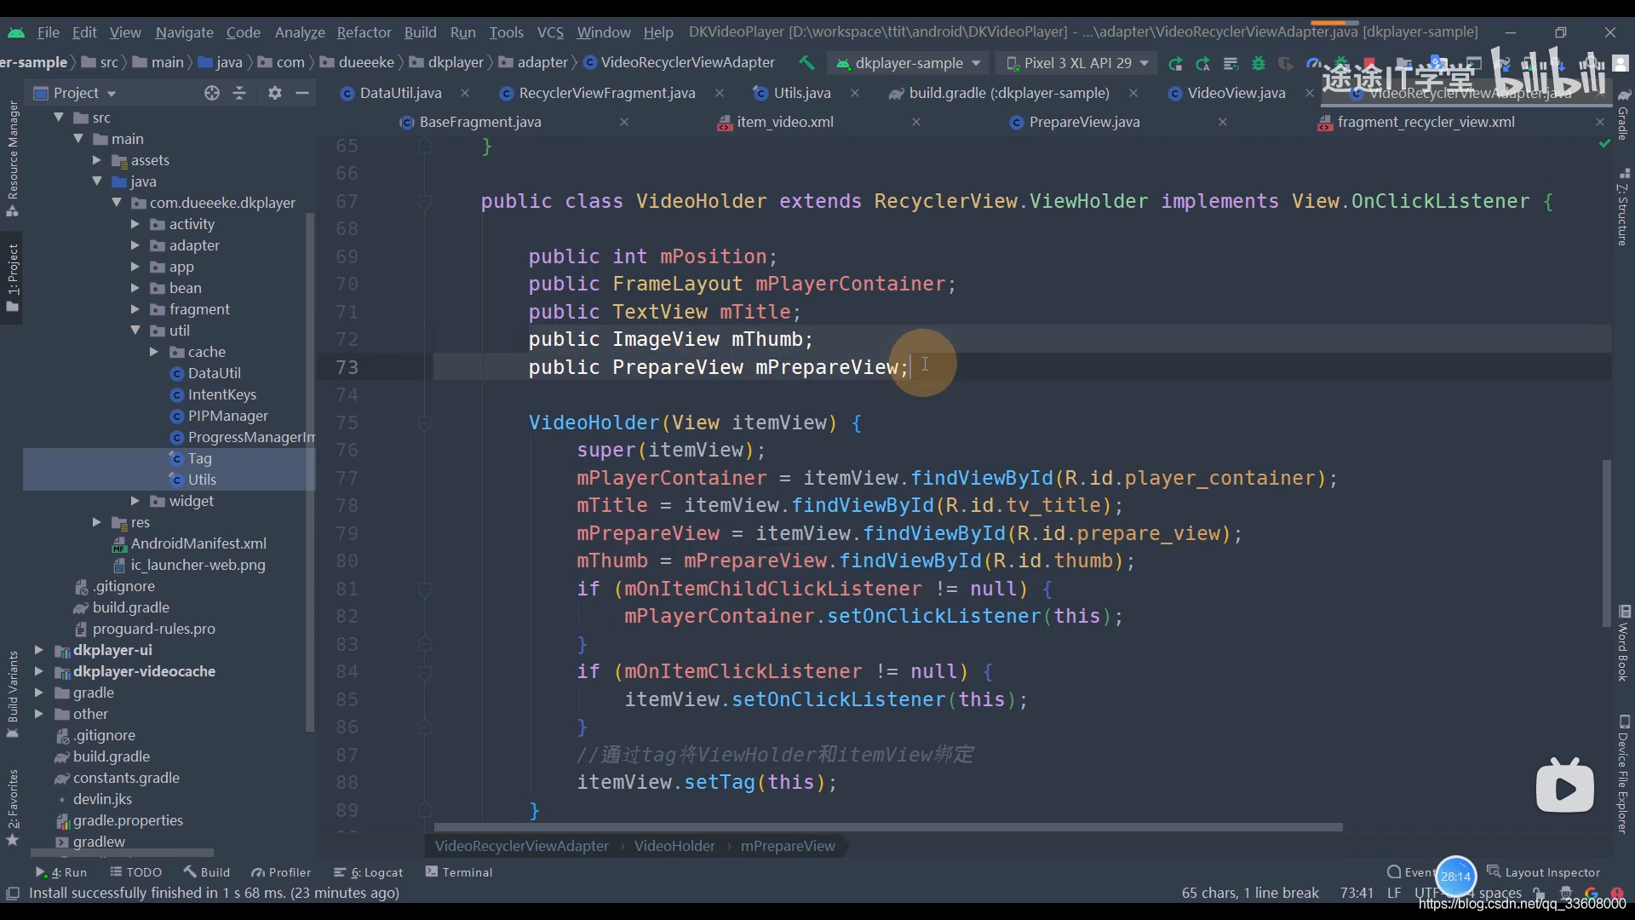1635x920 pixels.
Task: Click the Run with Coverage icon
Action: point(1286,63)
